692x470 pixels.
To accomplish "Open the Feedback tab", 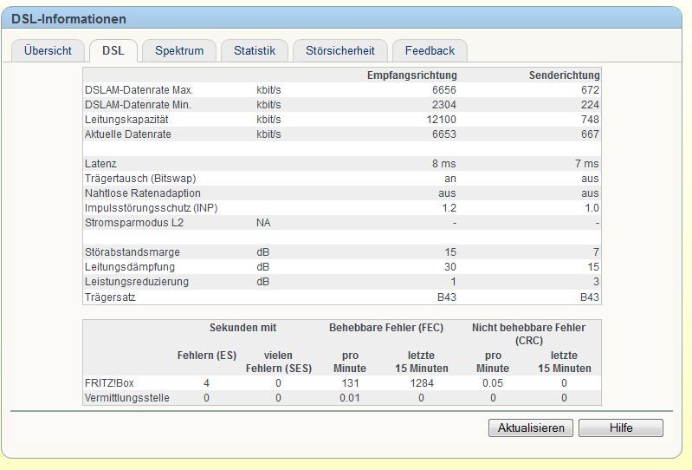I will click(430, 51).
